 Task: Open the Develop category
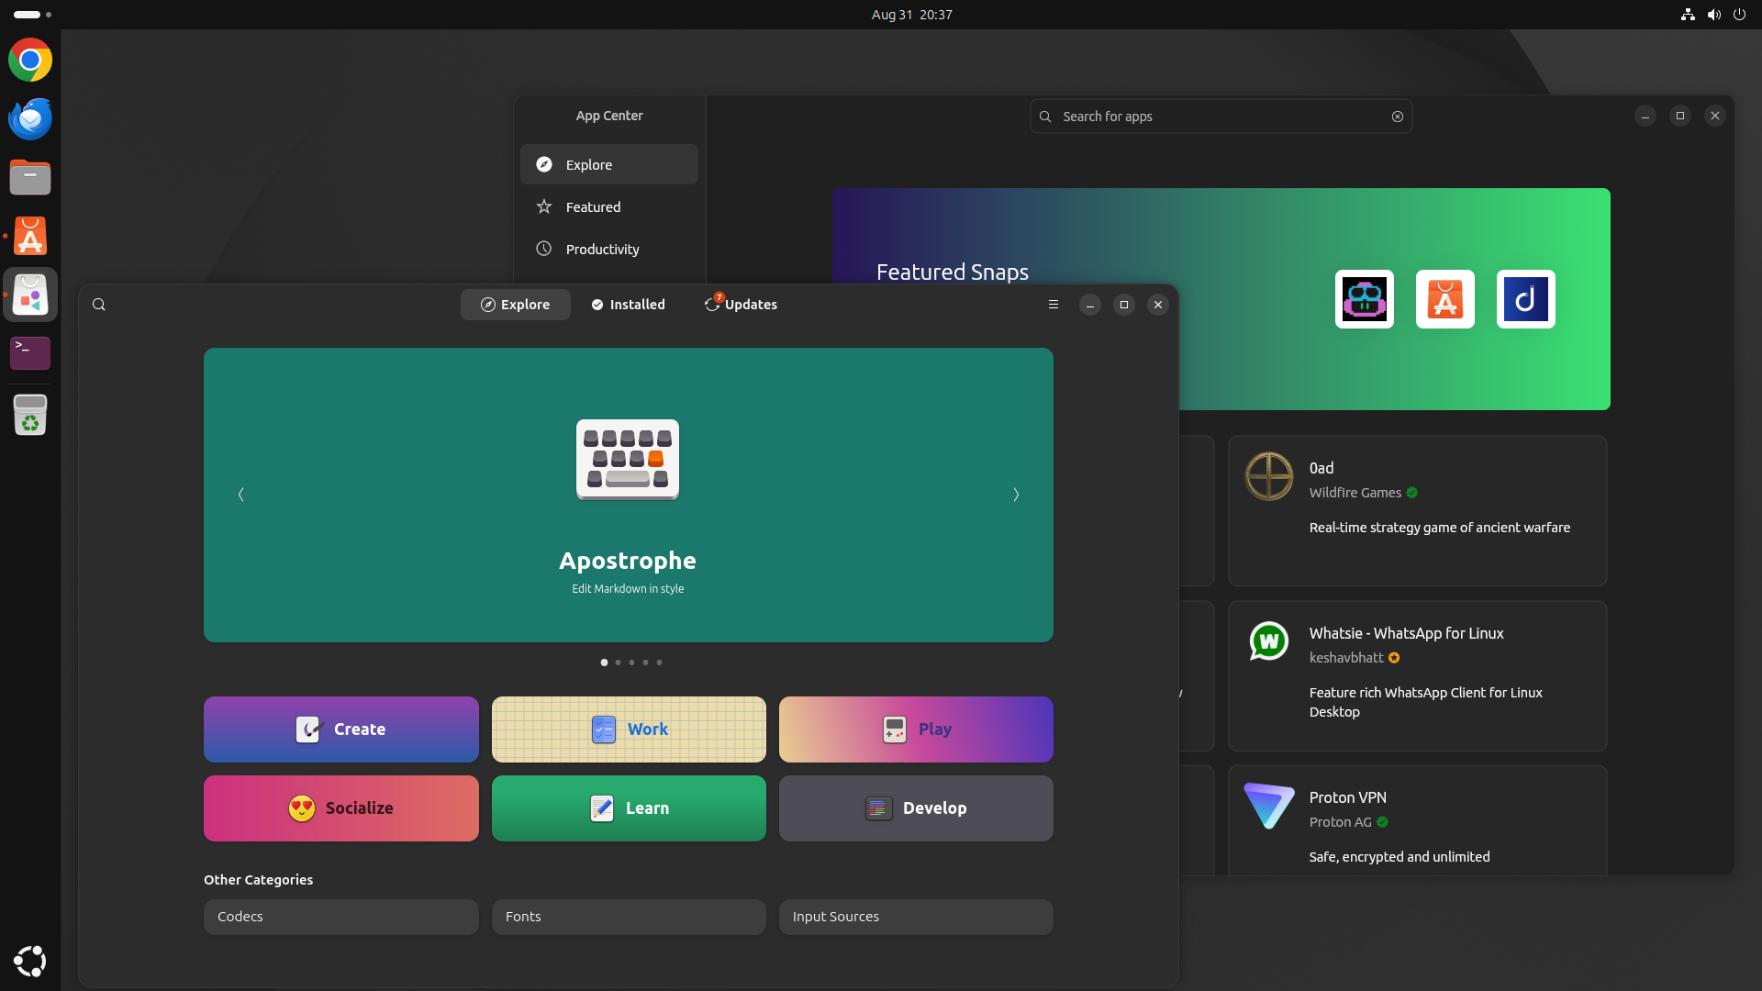point(916,808)
